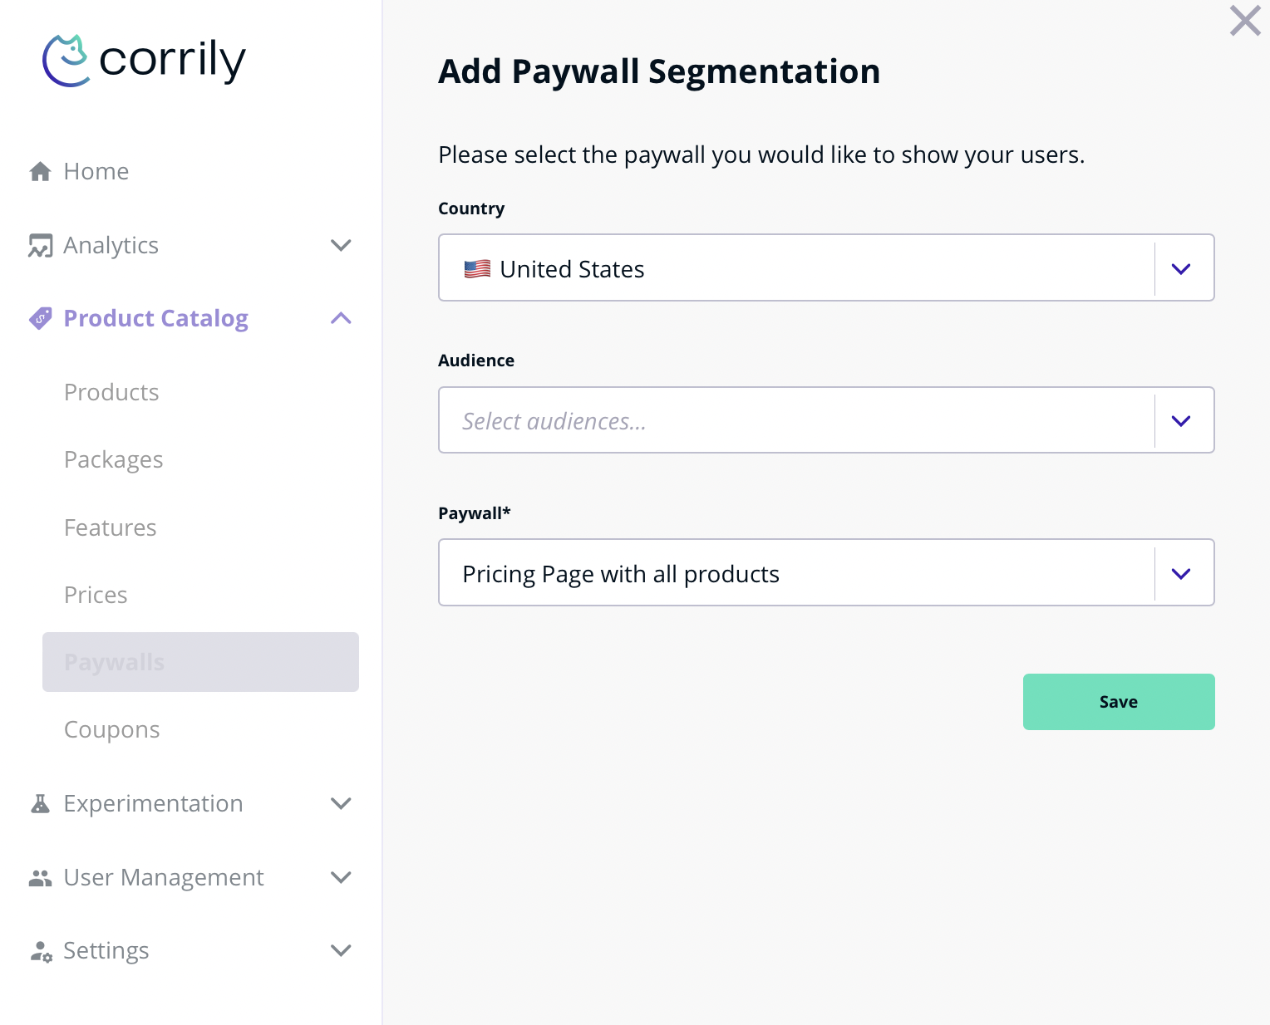Expand the Analytics menu chevron

click(341, 245)
